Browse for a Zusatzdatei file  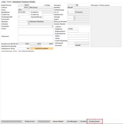(53, 26)
